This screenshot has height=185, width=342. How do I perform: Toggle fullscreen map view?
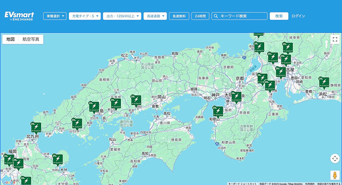(x=335, y=40)
